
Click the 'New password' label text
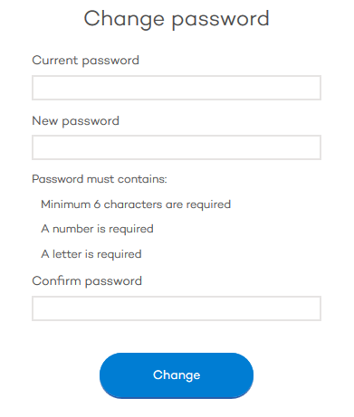coord(75,121)
